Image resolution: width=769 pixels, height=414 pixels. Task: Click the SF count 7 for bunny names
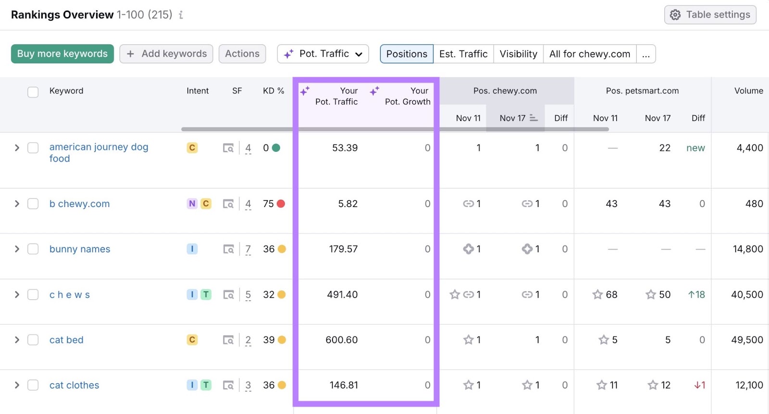coord(248,249)
